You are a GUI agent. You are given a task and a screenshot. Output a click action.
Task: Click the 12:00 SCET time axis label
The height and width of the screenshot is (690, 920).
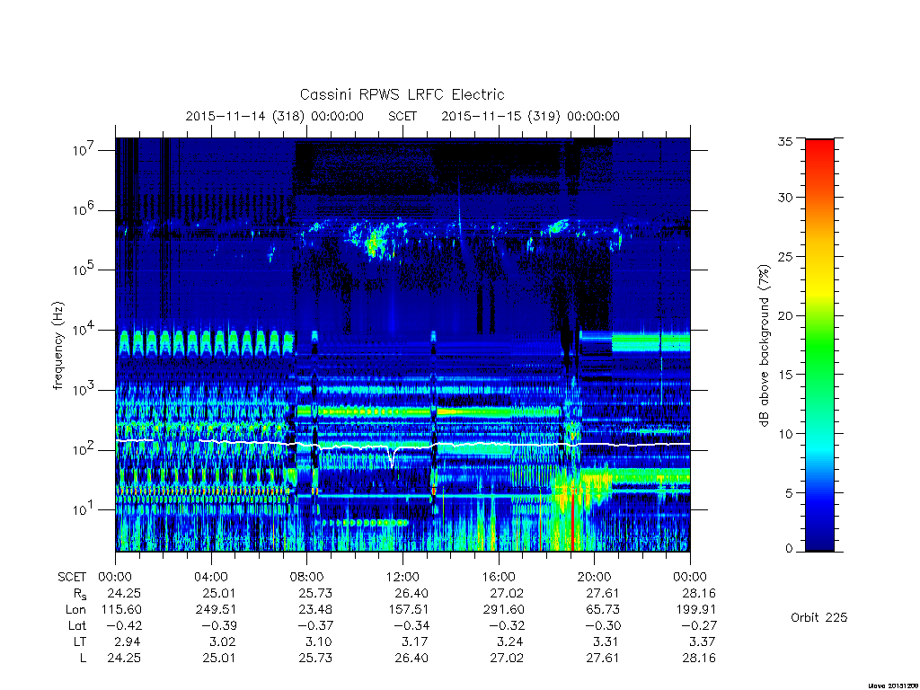click(402, 577)
